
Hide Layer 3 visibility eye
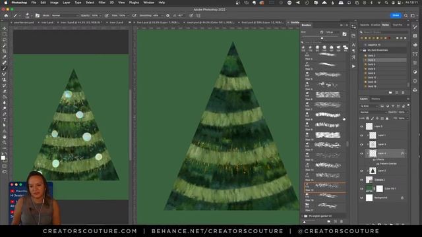362,145
